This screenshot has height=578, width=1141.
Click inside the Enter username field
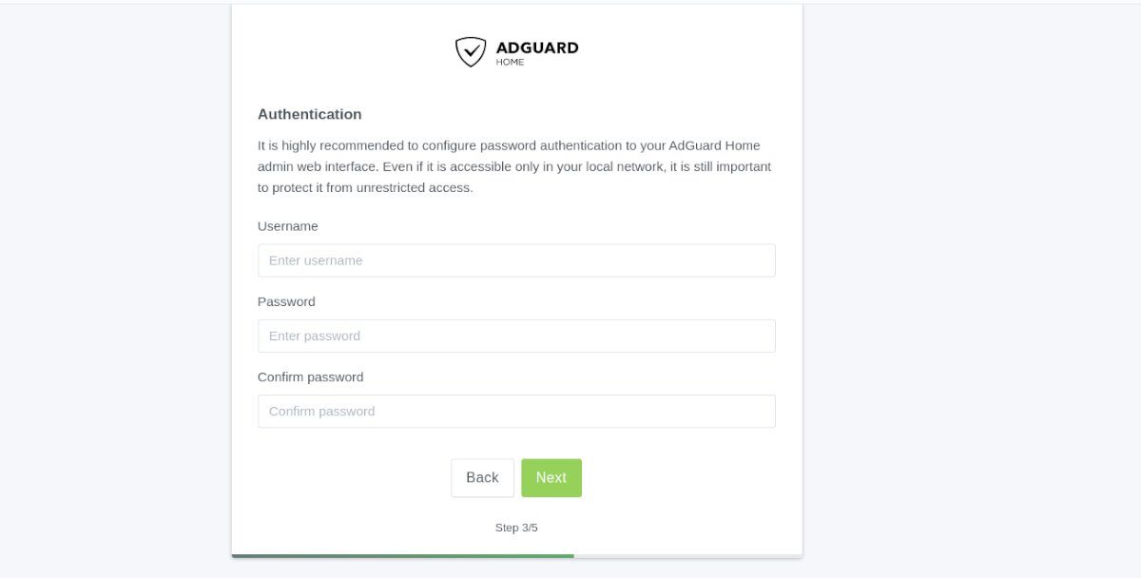516,260
